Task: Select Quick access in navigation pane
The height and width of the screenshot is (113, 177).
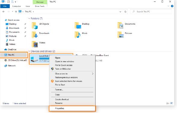Action: [12, 20]
